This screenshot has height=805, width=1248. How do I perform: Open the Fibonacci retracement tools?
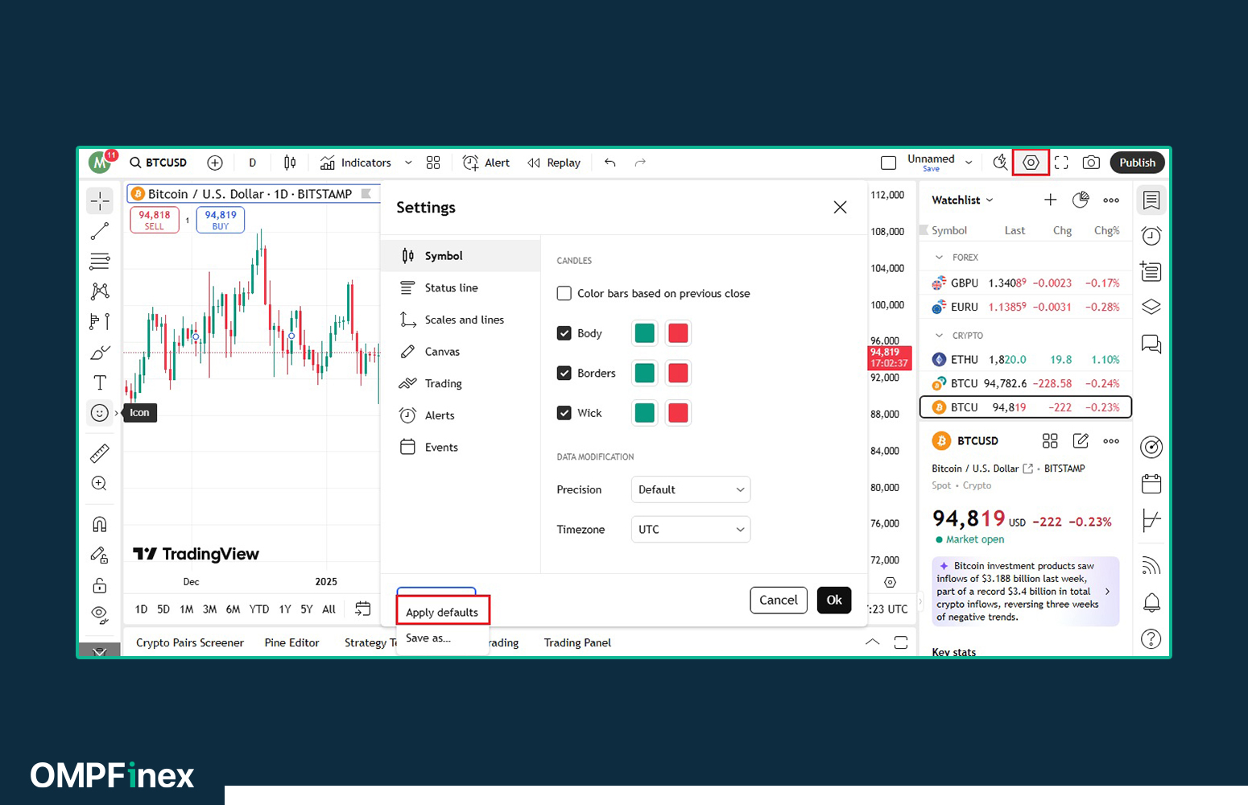click(100, 261)
